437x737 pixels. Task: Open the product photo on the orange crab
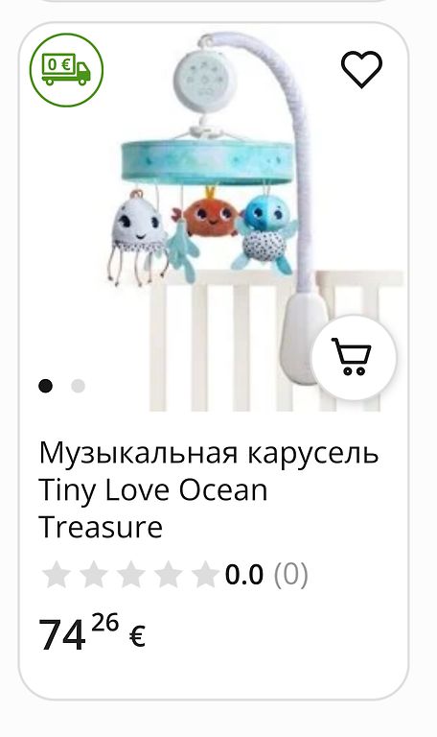209,216
